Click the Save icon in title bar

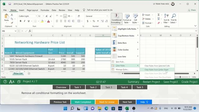click(10, 4)
